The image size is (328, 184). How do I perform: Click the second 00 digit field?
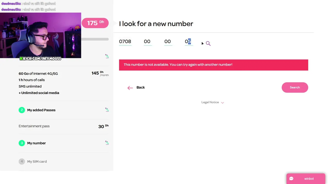[168, 41]
